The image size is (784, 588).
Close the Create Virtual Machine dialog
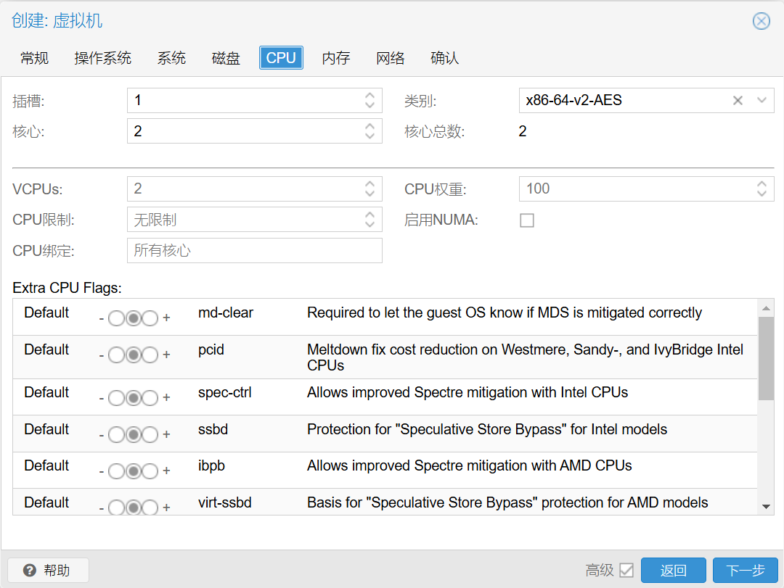pos(761,21)
